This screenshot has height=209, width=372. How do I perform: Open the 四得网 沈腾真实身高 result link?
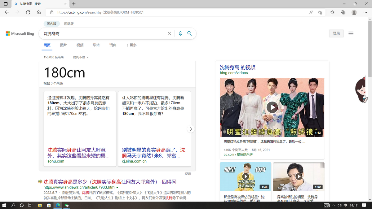tap(110, 182)
